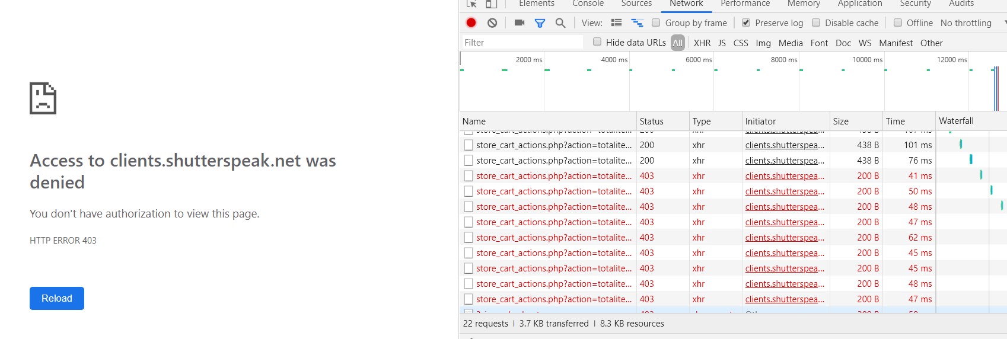Screen dimensions: 1007x339
Task: Click the blue Reload button
Action: [57, 298]
